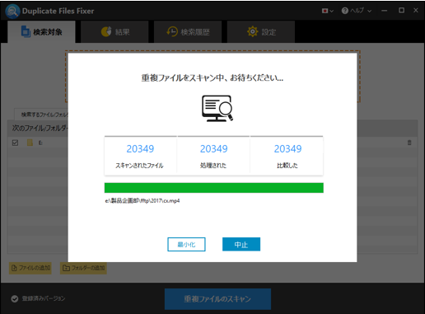Click the 中止 button to stop scanning
425x314 pixels.
pyautogui.click(x=241, y=244)
